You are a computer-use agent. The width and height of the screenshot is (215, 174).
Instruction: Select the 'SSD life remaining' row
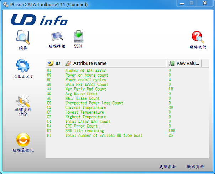coord(127,131)
